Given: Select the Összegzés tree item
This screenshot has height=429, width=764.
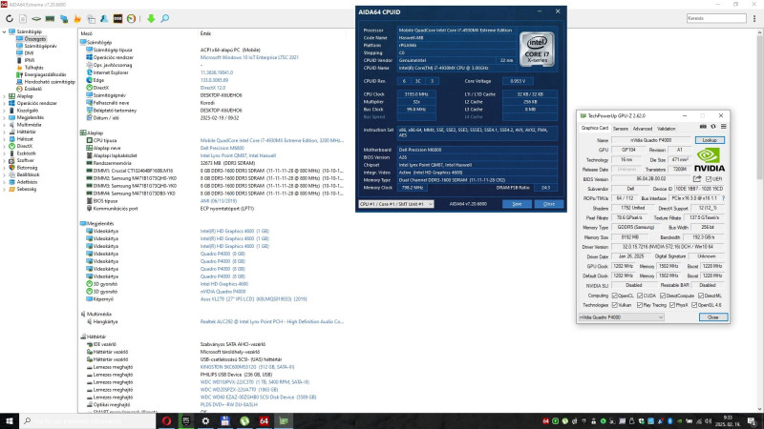Looking at the screenshot, I should click(x=35, y=39).
